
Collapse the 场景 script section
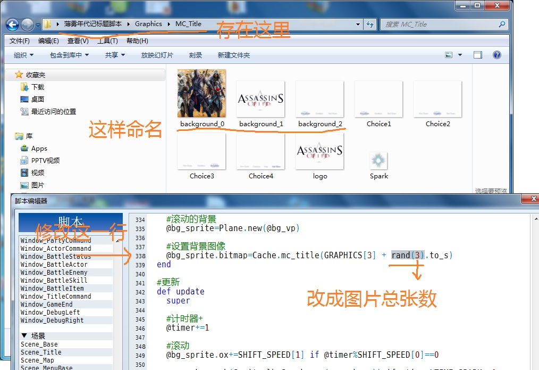[x=24, y=335]
